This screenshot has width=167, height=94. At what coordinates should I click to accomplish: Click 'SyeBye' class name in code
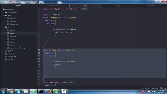pos(53,50)
